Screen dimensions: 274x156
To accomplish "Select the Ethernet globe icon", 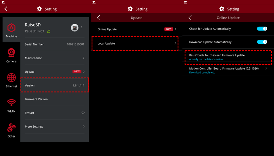I will pyautogui.click(x=11, y=78).
